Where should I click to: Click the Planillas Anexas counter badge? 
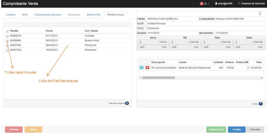(127, 103)
